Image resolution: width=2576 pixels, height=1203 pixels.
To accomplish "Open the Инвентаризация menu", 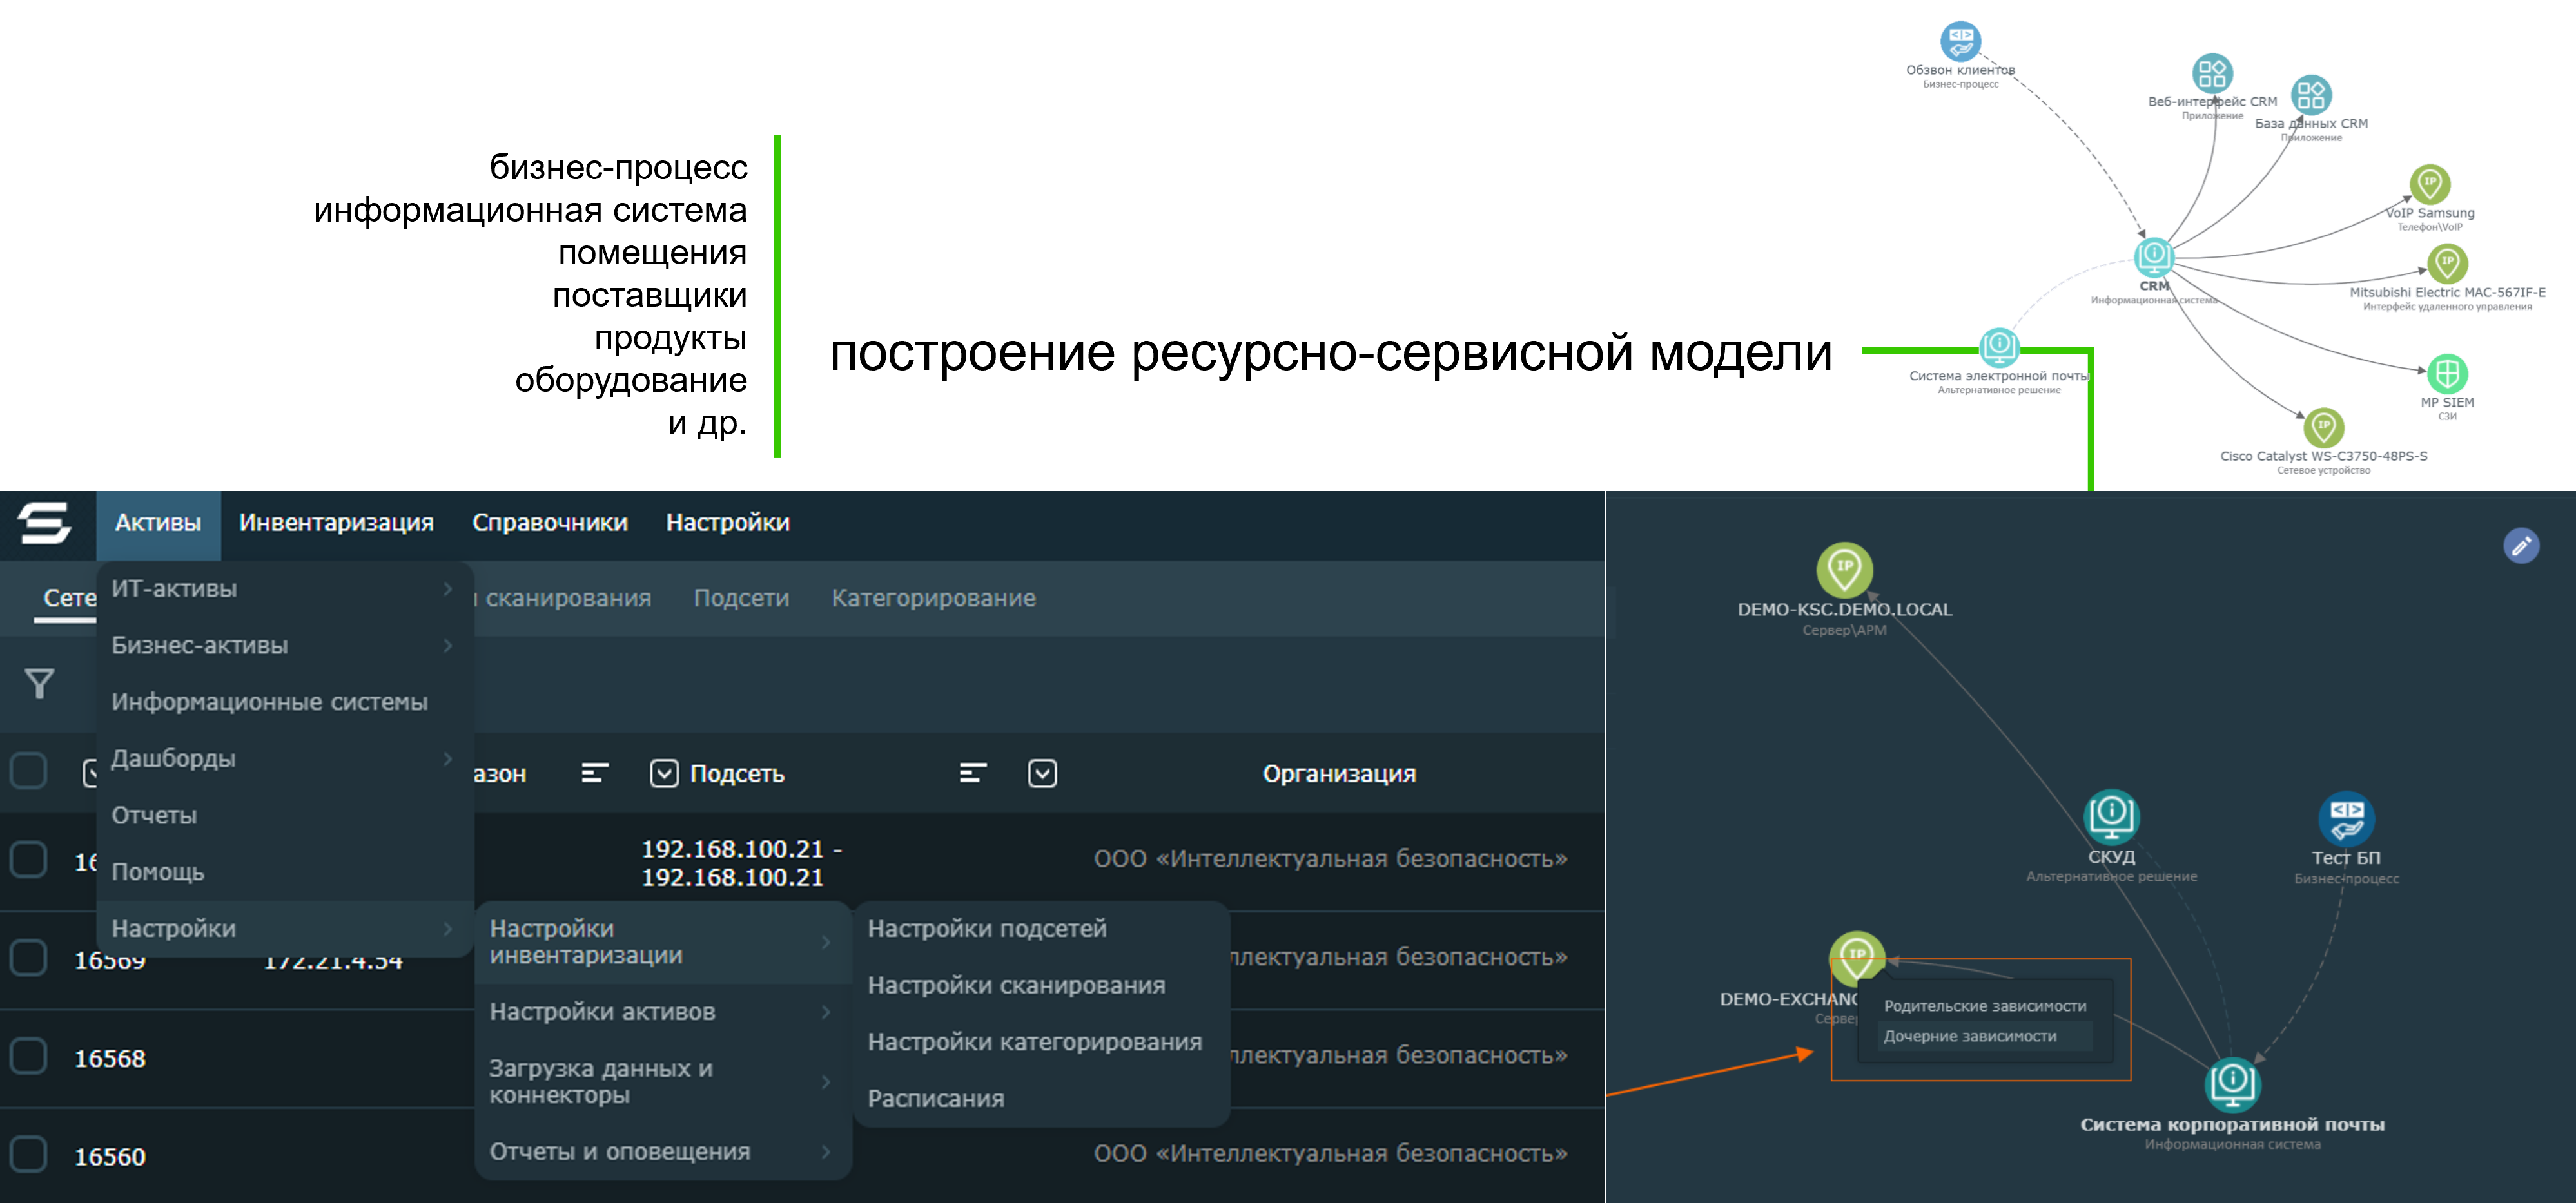I will [x=336, y=523].
